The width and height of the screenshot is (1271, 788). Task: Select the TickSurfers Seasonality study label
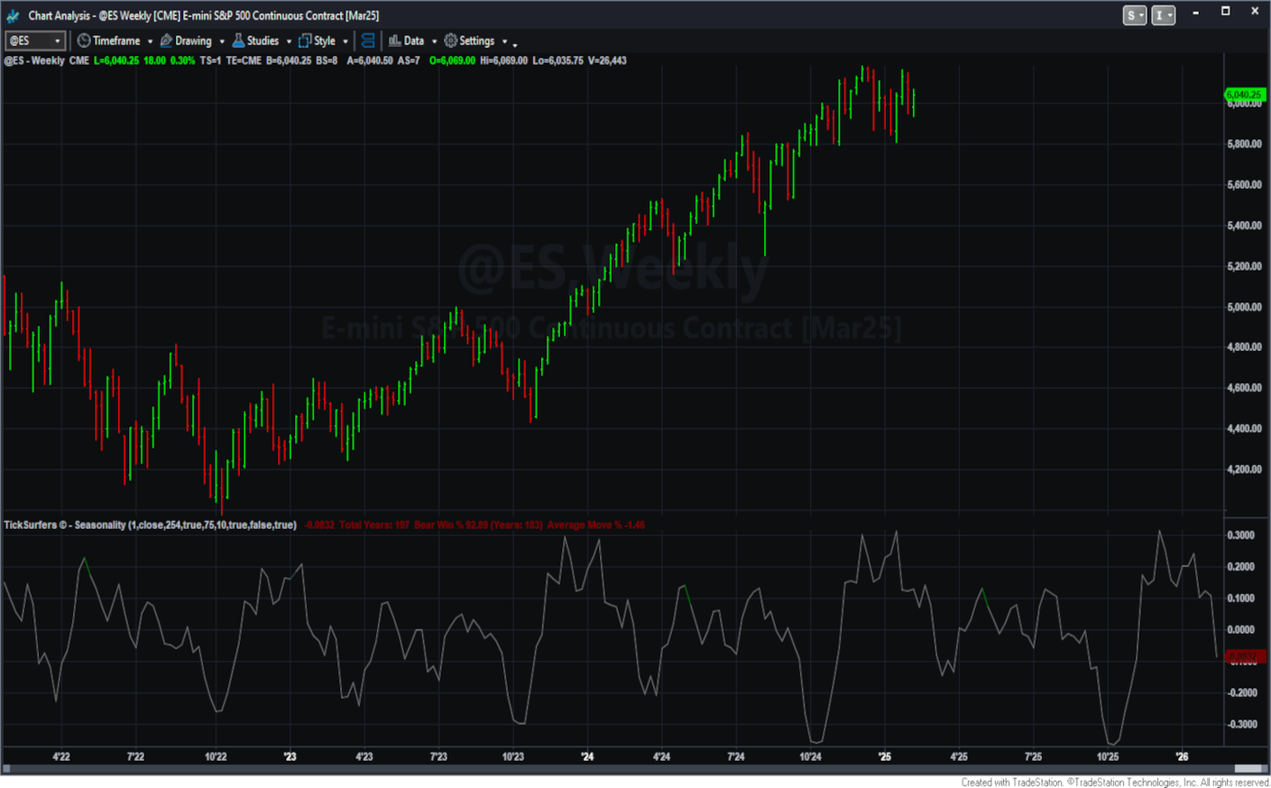click(150, 525)
